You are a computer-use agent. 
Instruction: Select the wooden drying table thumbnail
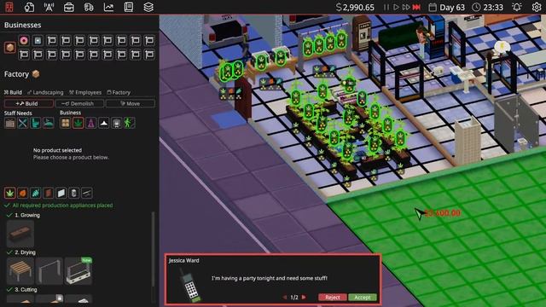(x=20, y=271)
